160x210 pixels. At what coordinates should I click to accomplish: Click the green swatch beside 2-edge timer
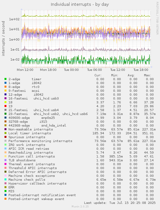(5, 79)
